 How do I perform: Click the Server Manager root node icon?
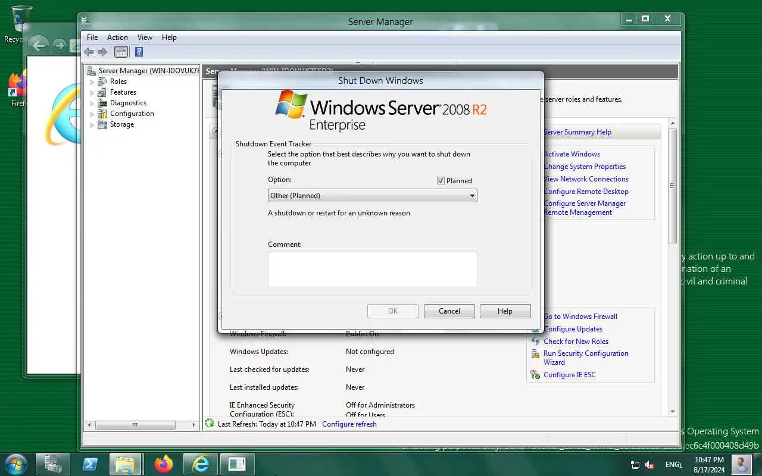pyautogui.click(x=91, y=71)
